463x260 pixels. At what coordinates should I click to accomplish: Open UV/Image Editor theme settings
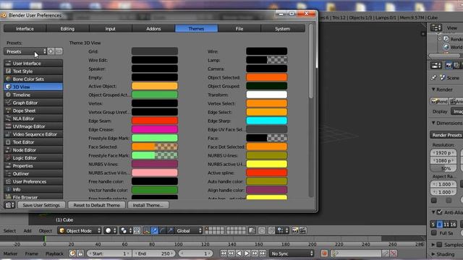coord(33,126)
